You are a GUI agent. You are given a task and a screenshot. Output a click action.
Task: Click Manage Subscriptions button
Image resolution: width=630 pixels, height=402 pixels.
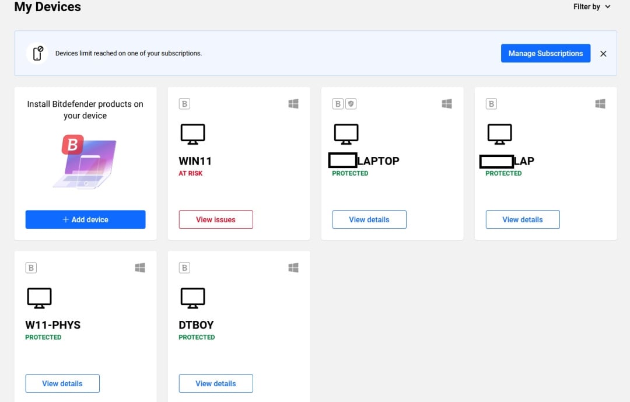(545, 54)
